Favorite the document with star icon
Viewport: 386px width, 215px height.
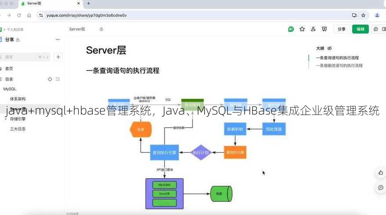(x=302, y=29)
